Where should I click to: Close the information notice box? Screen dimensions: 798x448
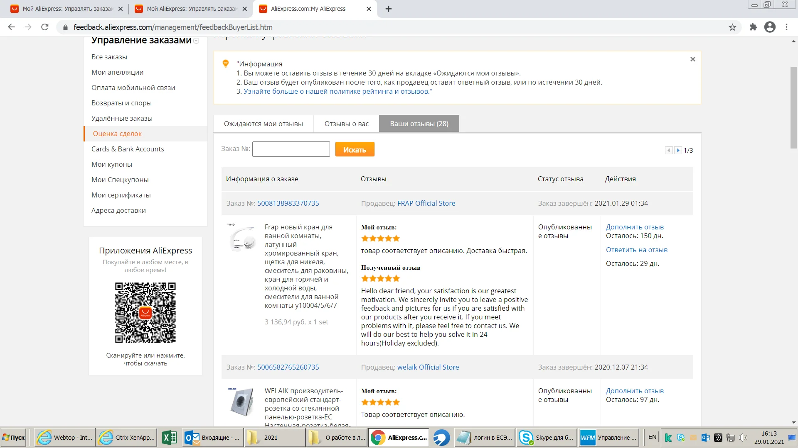pos(692,59)
